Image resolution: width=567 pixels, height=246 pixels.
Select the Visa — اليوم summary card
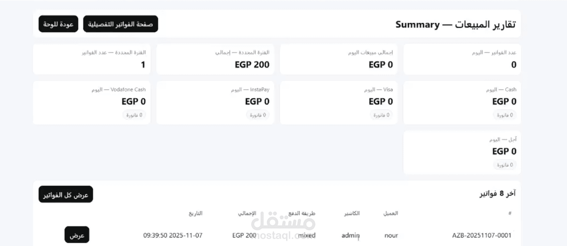click(x=338, y=102)
